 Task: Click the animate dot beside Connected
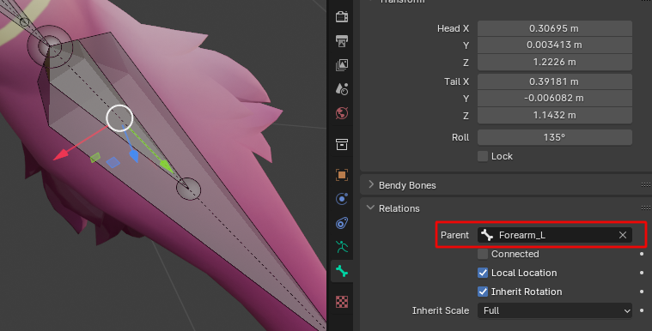[642, 254]
